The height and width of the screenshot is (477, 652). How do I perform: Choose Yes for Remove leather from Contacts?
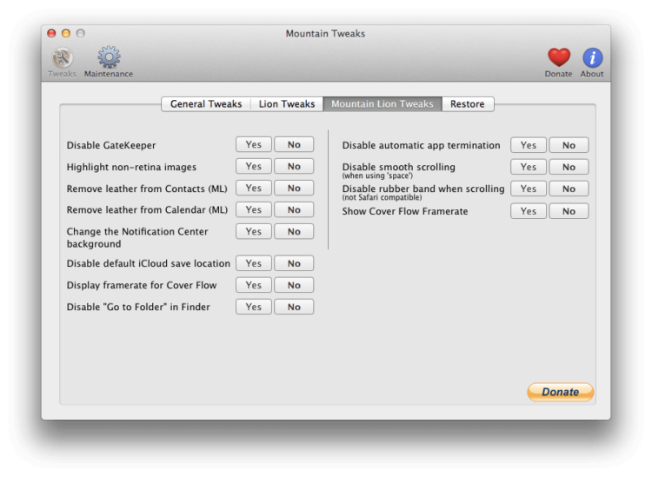254,188
